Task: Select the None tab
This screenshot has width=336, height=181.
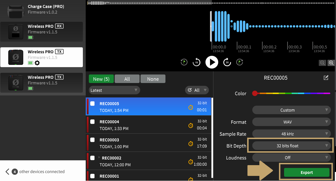Action: (x=153, y=79)
